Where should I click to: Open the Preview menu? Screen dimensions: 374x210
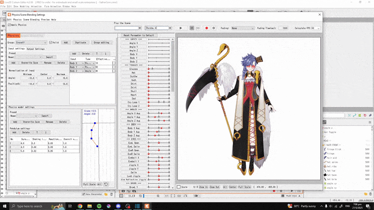[x=45, y=20]
